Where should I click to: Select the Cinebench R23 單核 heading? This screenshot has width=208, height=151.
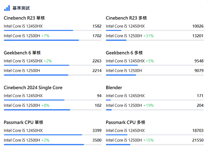(x=24, y=18)
